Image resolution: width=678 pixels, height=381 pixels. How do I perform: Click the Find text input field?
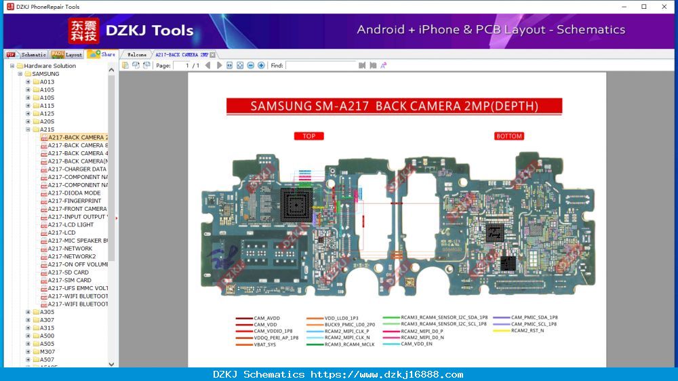[x=321, y=65]
